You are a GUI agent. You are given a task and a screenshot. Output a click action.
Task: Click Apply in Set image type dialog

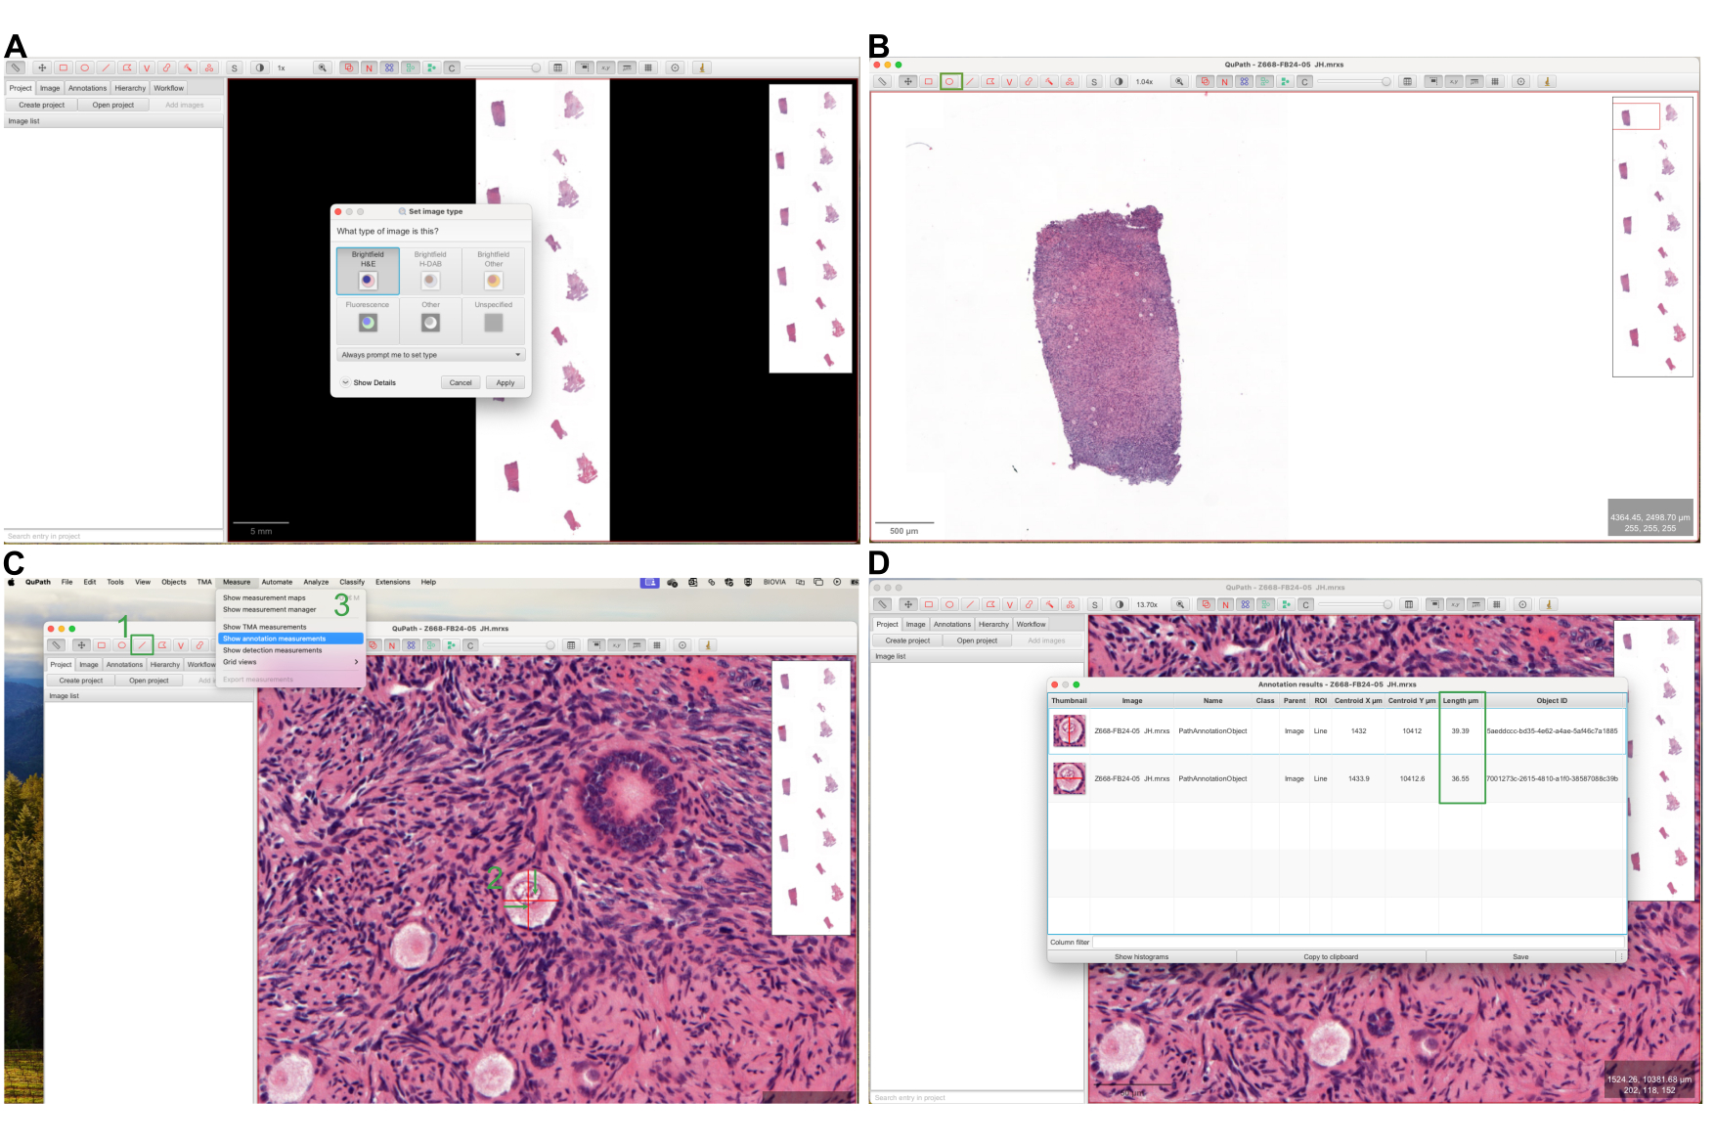tap(506, 382)
